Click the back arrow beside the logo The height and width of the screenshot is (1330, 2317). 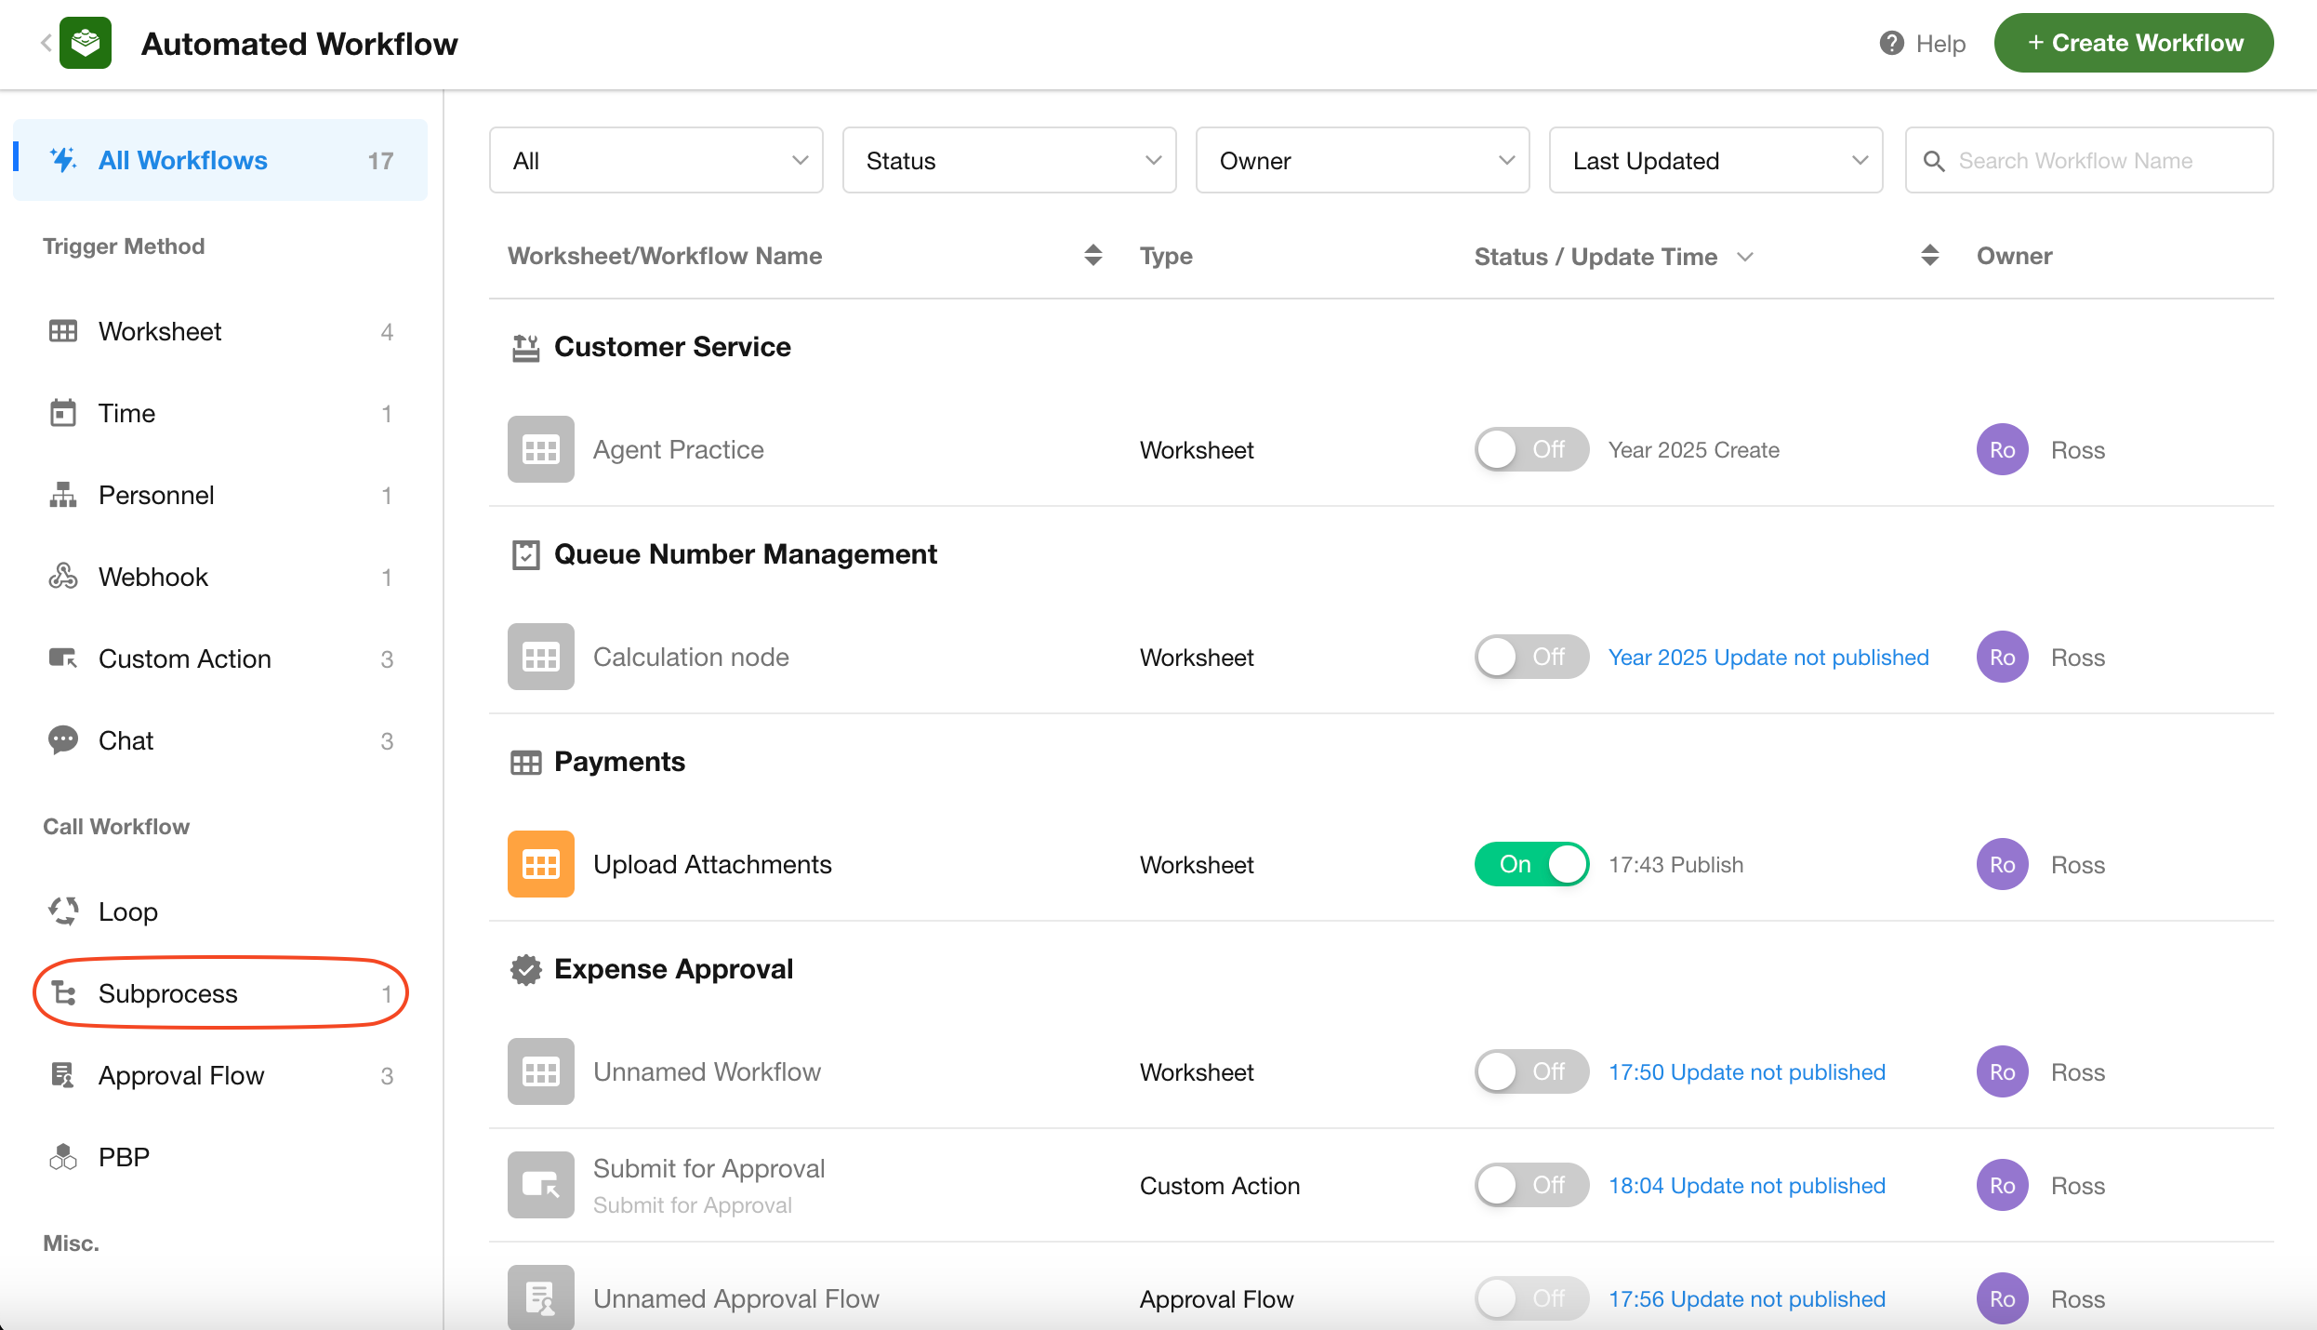tap(46, 43)
